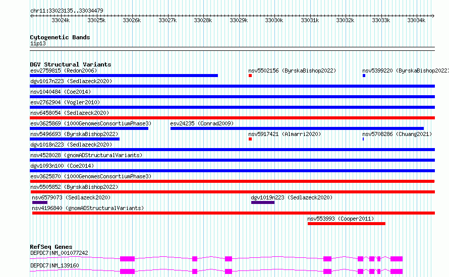The height and width of the screenshot is (277, 449).
Task: Click the nsv5502156 (ByrskaBishop2022) label
Action: (x=292, y=71)
